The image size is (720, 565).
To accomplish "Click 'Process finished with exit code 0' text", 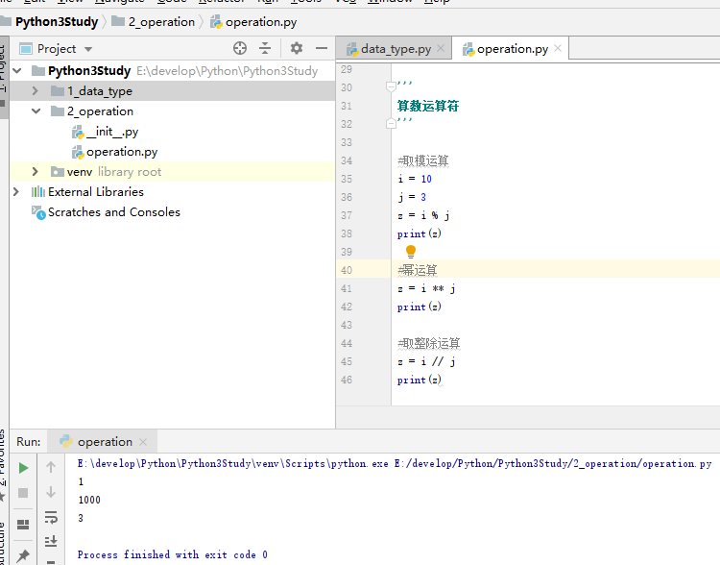I will [x=172, y=554].
